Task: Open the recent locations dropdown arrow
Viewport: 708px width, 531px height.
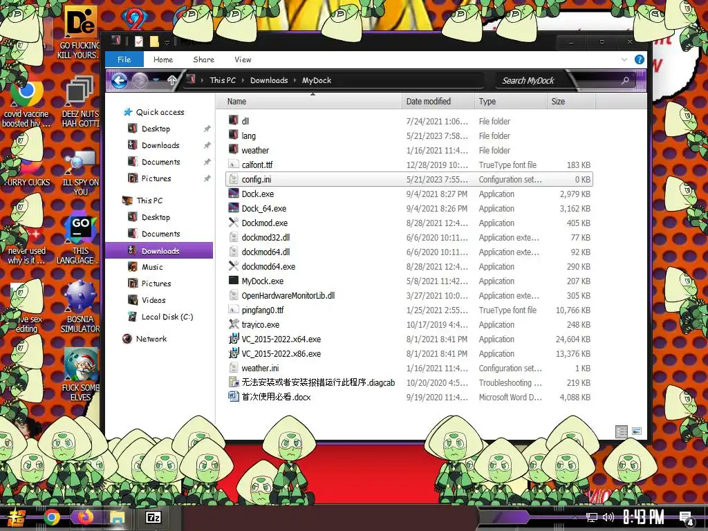Action: point(156,81)
